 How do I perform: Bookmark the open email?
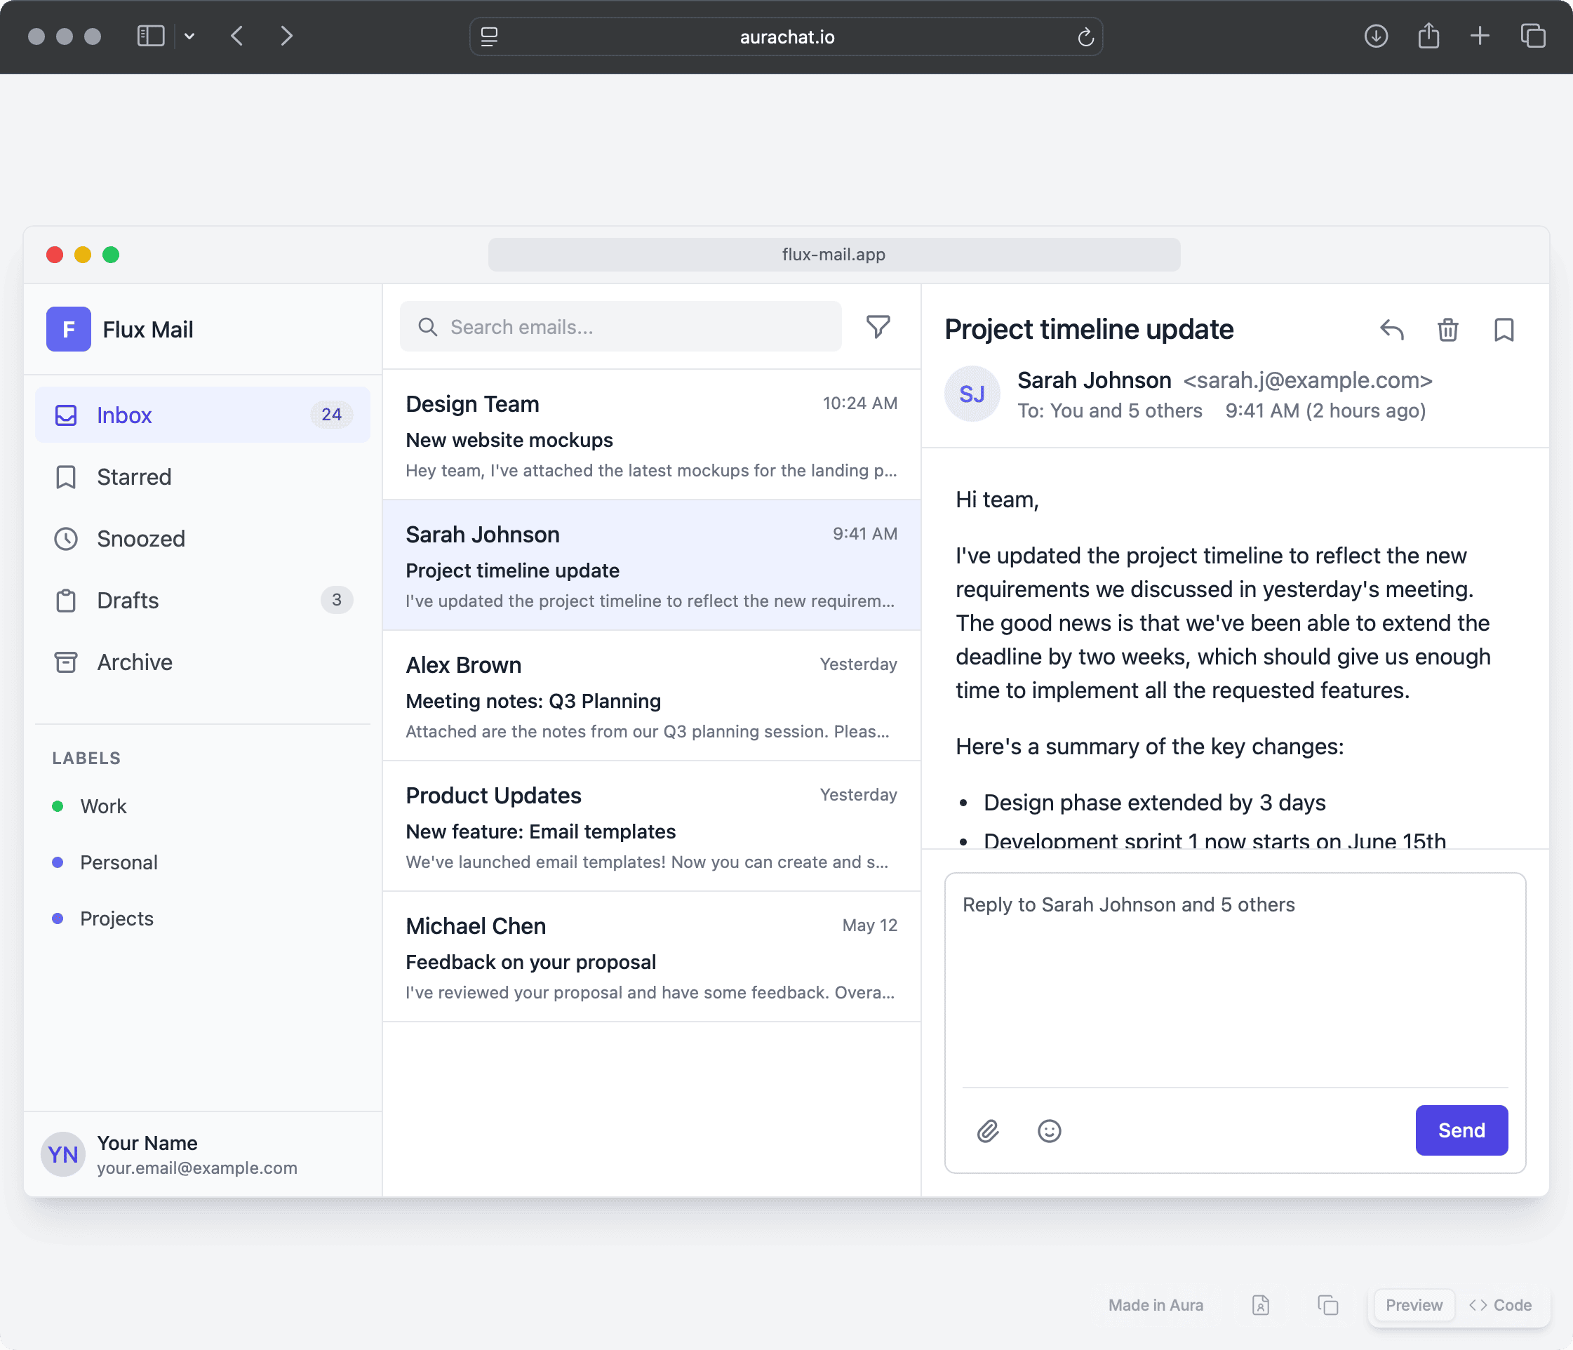point(1503,330)
